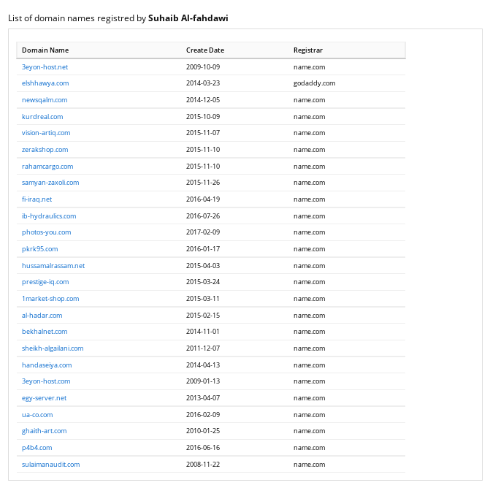Open ib-hydraulics.com link
Screen dimensions: 490x488
click(49, 216)
